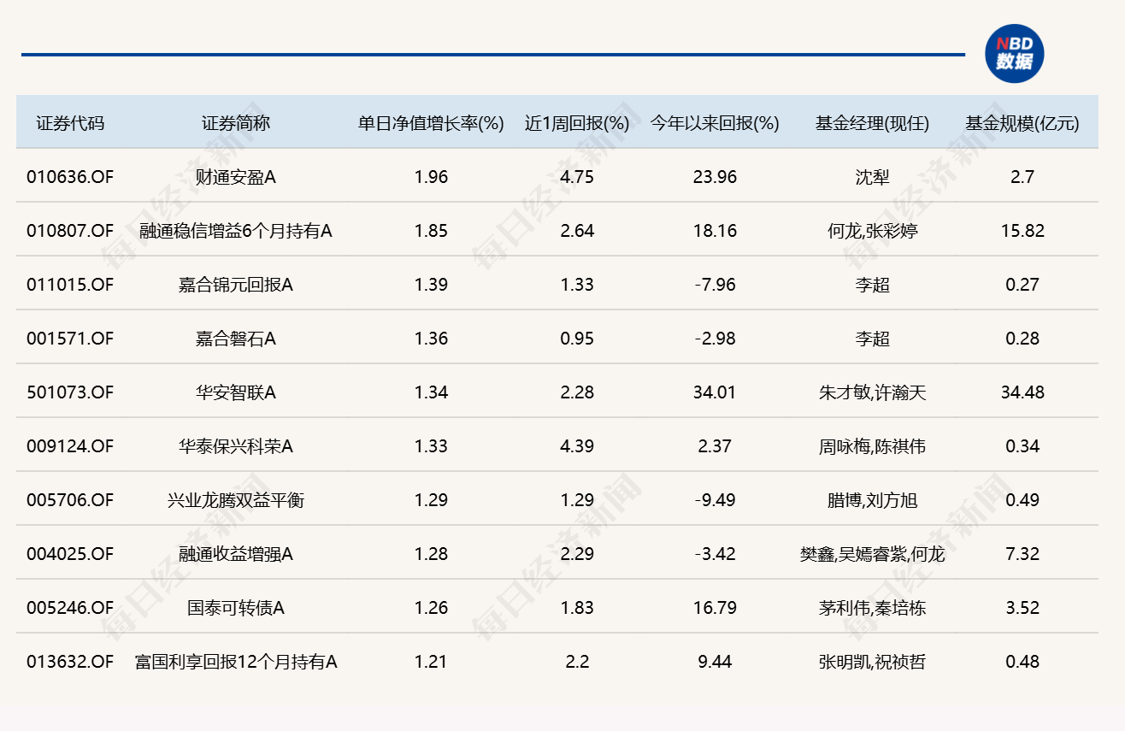Select managers 茅利伟,秦培栋

[x=872, y=608]
